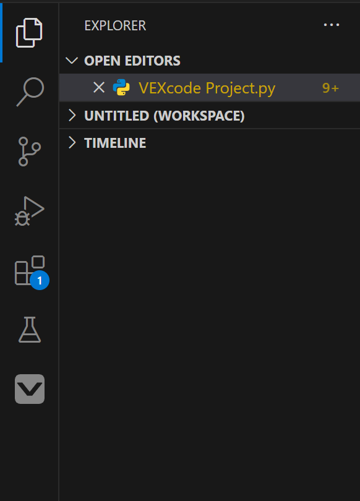Open the Source Control view
The height and width of the screenshot is (501, 360).
29,151
